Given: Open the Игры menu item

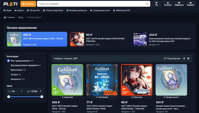Looking at the screenshot, I should [7, 11].
